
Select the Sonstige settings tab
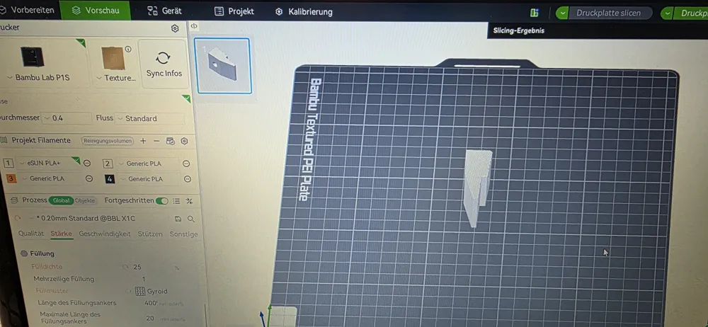tap(184, 234)
